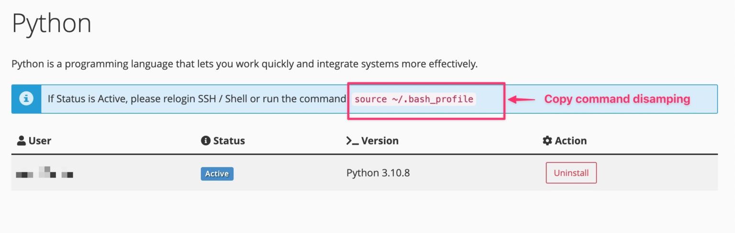Click the 'If Status is Active' notice text
Screen dimensions: 735x233
(x=197, y=99)
